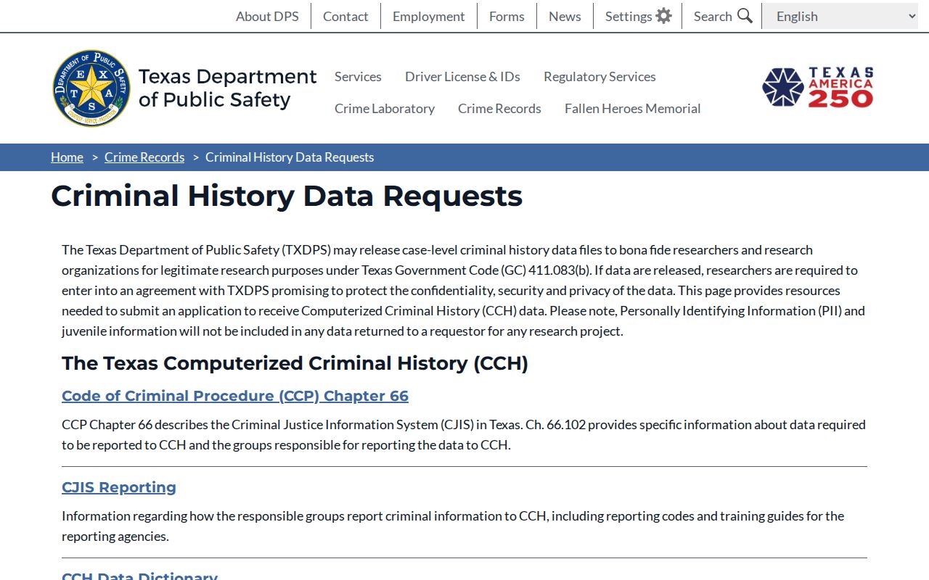Image resolution: width=929 pixels, height=580 pixels.
Task: Open Regulatory Services menu
Action: click(599, 76)
